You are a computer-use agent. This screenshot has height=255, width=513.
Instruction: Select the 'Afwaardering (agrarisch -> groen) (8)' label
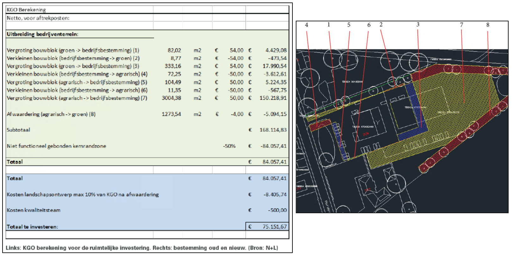[x=51, y=114]
